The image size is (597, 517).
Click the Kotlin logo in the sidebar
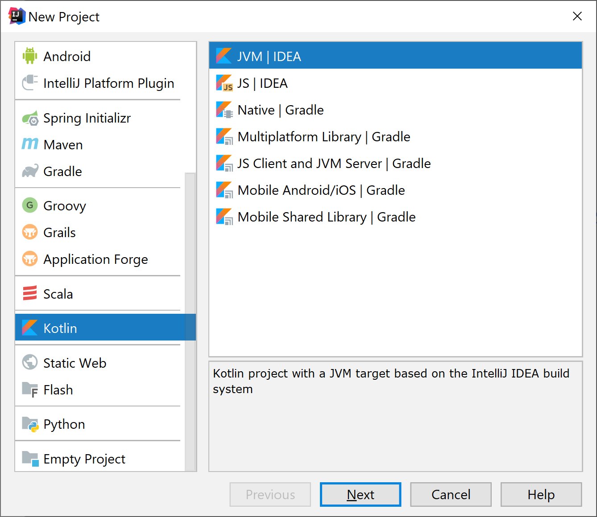(29, 328)
